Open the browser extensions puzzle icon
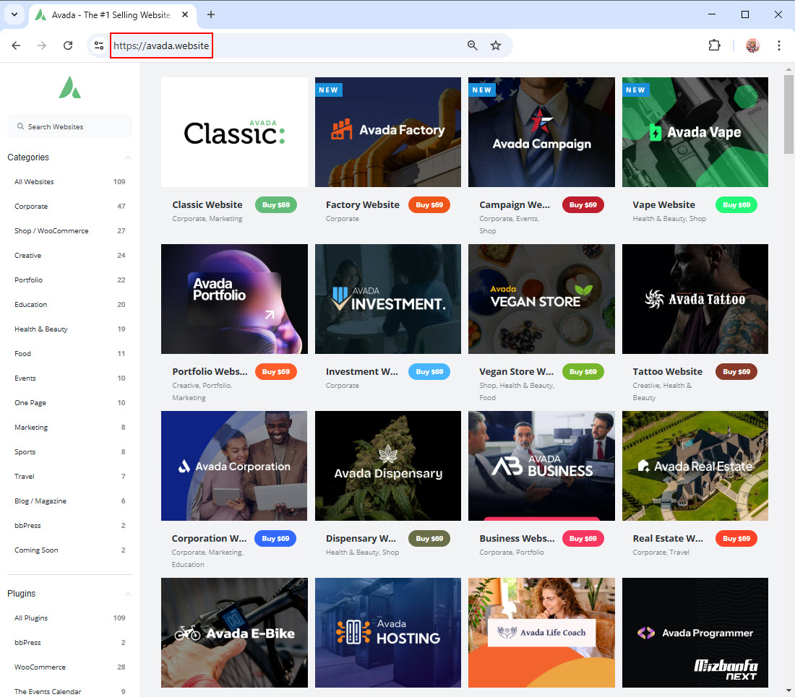The image size is (795, 697). [x=714, y=46]
